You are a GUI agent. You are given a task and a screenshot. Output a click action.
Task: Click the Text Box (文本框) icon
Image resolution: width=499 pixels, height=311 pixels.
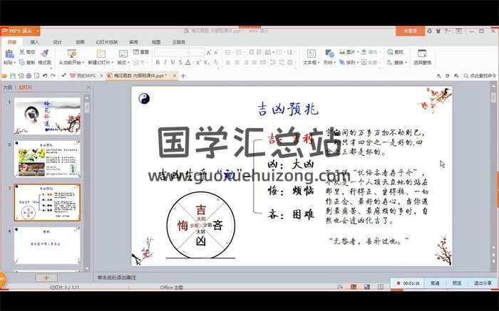(x=312, y=53)
